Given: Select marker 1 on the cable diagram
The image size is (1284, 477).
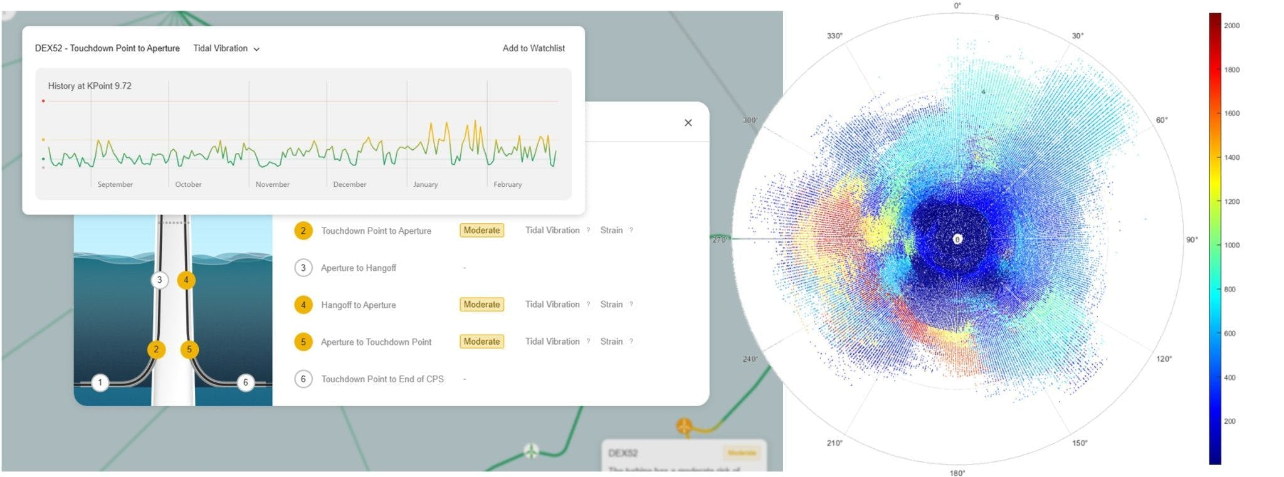Looking at the screenshot, I should point(100,382).
